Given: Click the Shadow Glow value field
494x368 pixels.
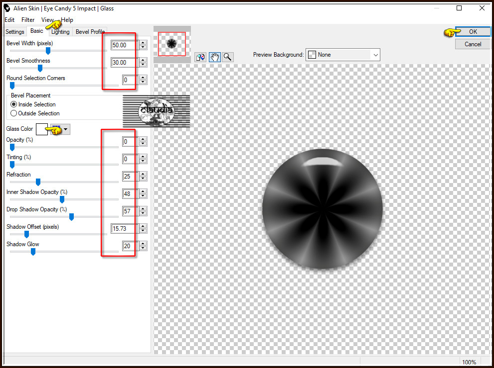Looking at the screenshot, I should [x=131, y=246].
